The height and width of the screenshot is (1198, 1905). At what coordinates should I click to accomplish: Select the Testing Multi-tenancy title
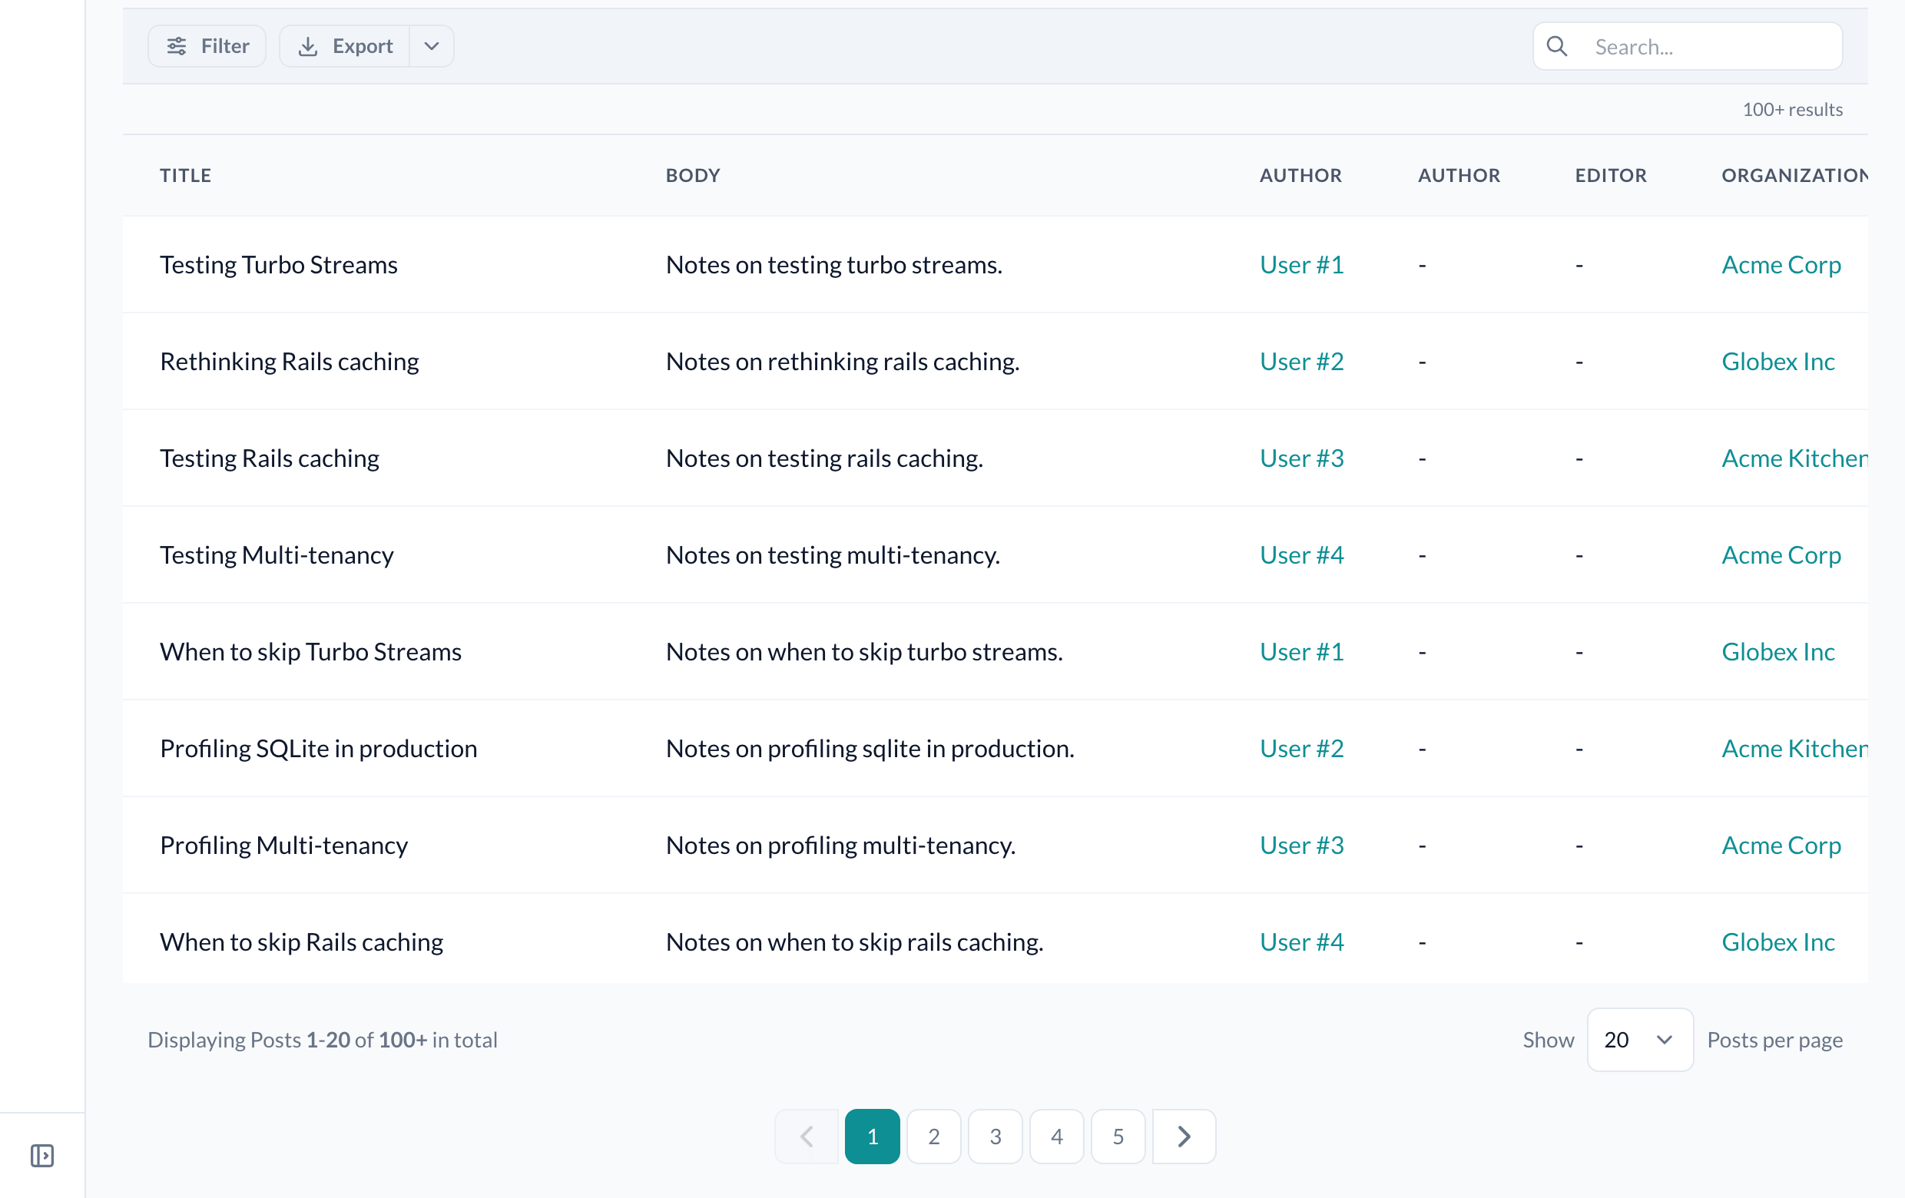pyautogui.click(x=277, y=554)
